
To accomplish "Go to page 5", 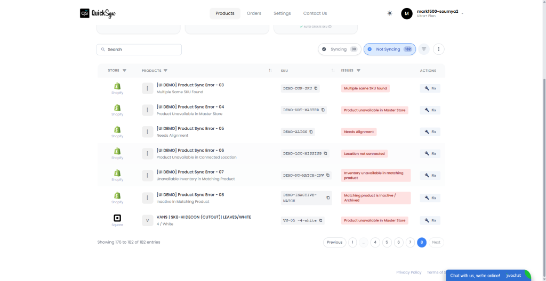I will pos(387,242).
